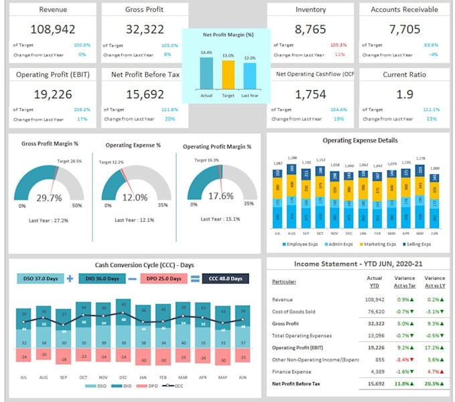The image size is (455, 402).
Task: Select the DIO 36.0 Days box
Action: coord(102,278)
